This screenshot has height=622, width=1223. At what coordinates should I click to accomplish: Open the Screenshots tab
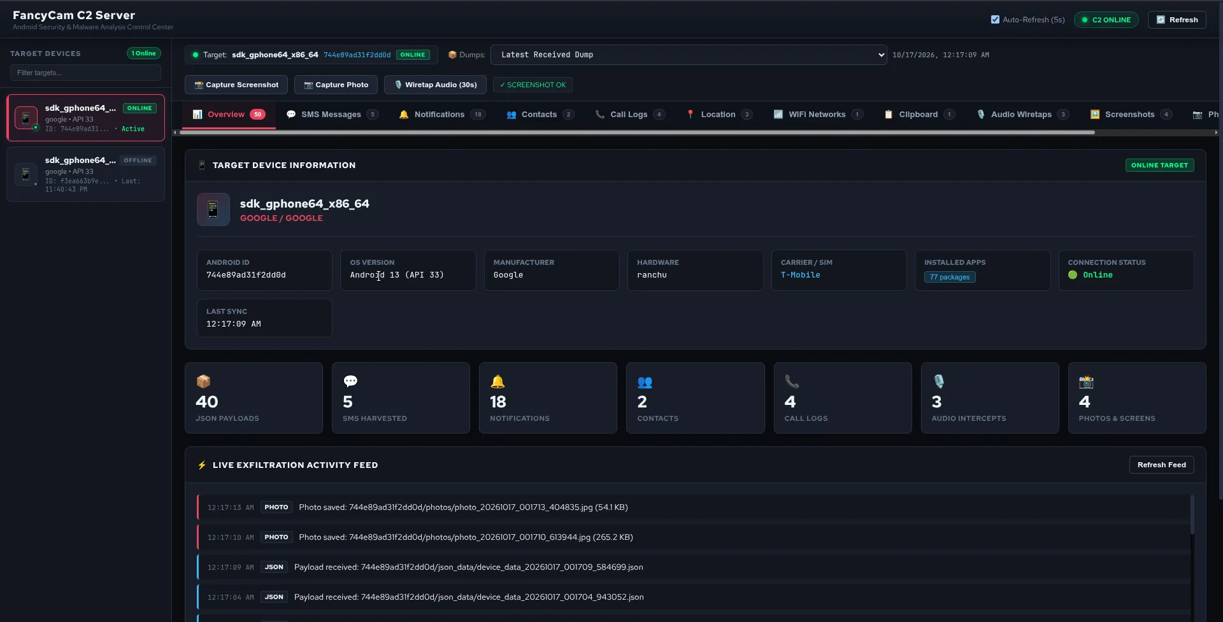pos(1131,115)
